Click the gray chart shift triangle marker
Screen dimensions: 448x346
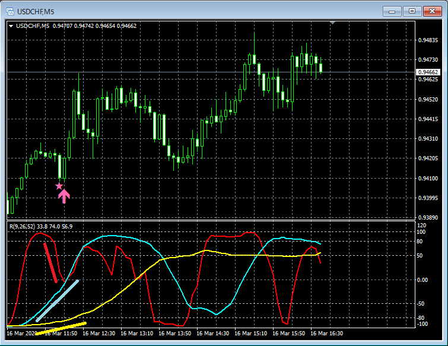pos(332,23)
